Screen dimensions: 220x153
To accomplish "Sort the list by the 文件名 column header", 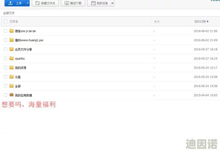I will [14, 21].
